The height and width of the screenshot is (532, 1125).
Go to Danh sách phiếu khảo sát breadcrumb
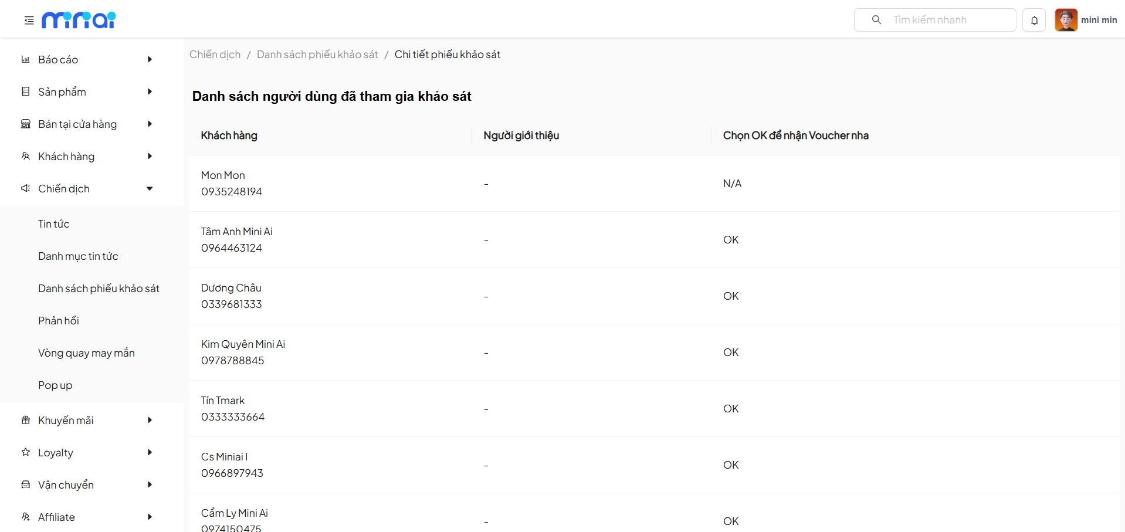point(317,55)
